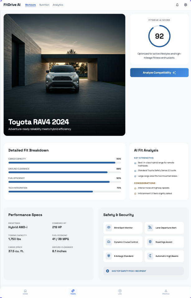
Task: Click check icon beside hybrid range strength
Action: point(135,163)
